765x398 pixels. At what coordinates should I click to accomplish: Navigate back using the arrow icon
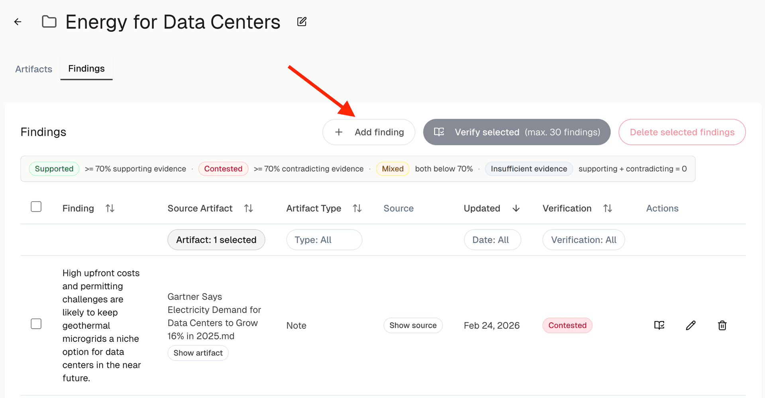[x=18, y=22]
